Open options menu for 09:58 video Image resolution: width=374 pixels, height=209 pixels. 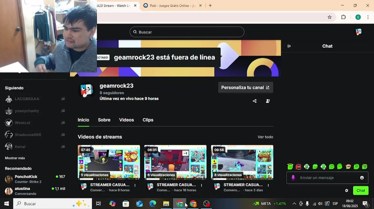268,185
